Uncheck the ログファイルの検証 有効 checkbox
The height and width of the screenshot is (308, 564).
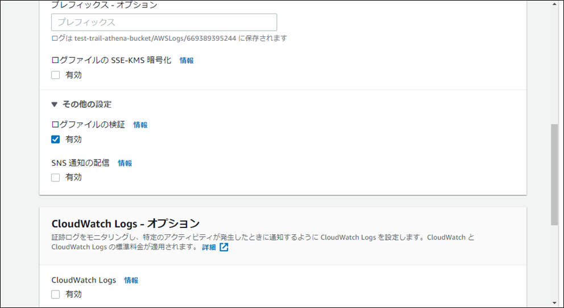pos(56,140)
